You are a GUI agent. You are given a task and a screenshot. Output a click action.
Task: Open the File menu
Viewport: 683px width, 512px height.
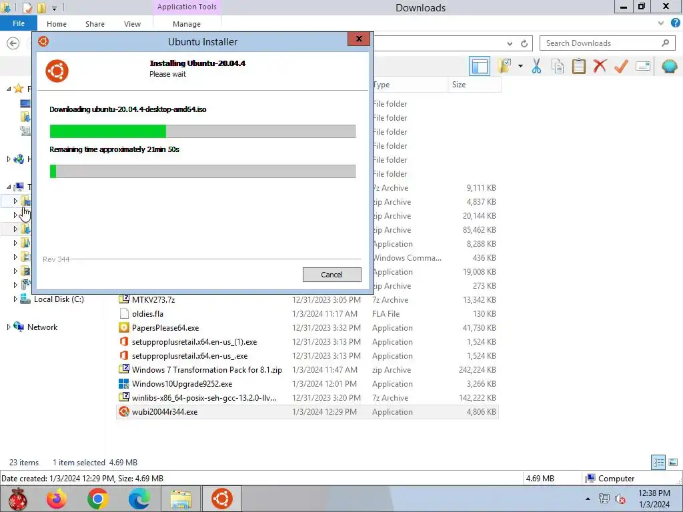coord(18,23)
